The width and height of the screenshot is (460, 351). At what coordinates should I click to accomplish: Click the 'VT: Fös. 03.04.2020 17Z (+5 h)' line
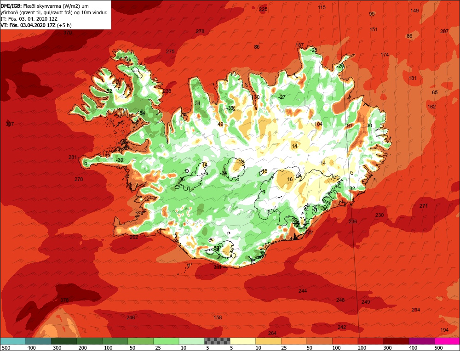point(36,25)
